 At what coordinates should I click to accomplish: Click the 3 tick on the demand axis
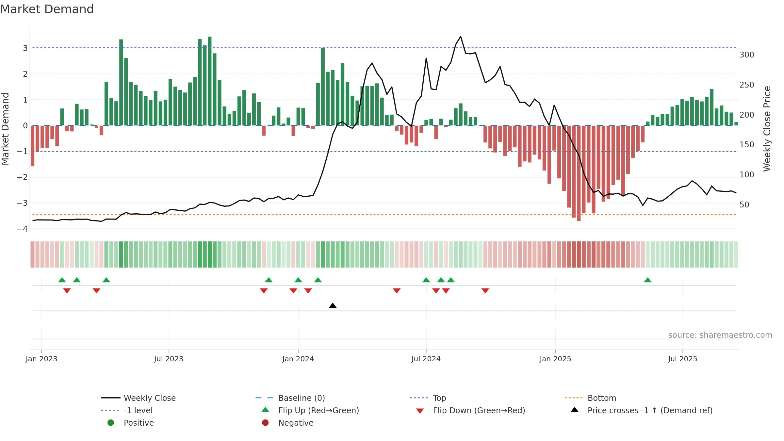25,48
